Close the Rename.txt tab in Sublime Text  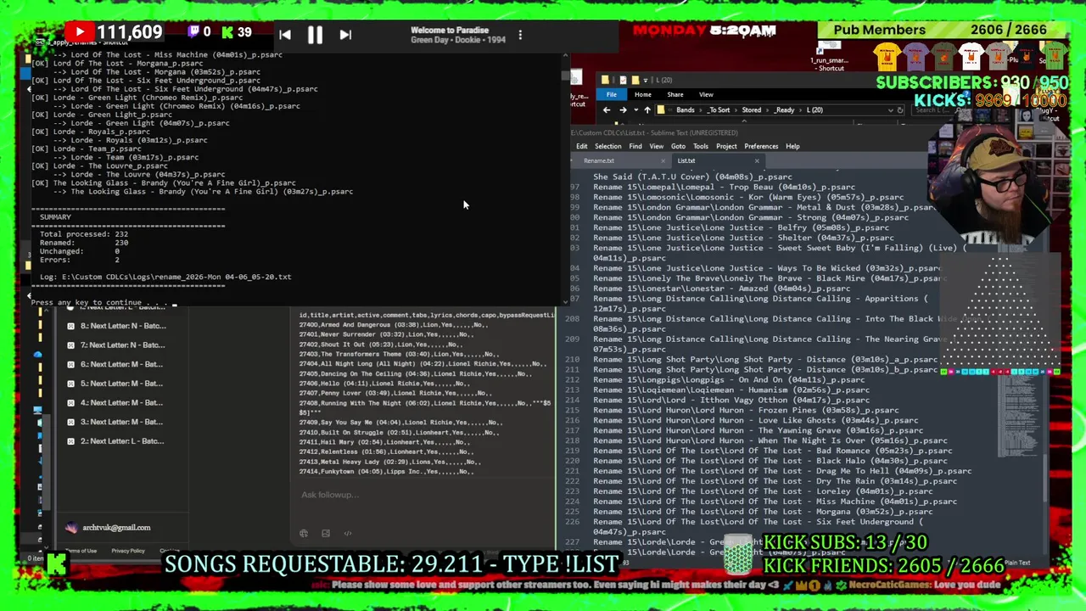663,161
